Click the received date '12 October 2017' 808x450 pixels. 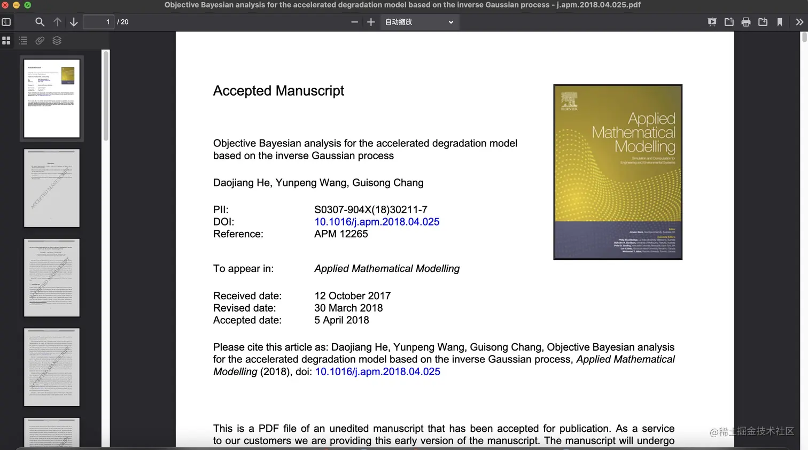pos(353,296)
